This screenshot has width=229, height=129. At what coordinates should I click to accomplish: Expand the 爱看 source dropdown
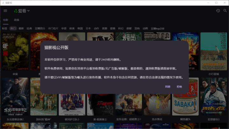[28, 11]
